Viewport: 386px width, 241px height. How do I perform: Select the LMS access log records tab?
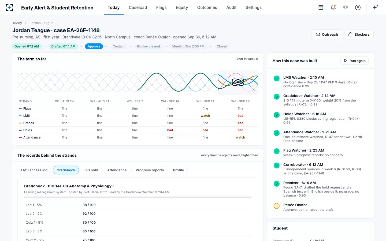[34, 170]
